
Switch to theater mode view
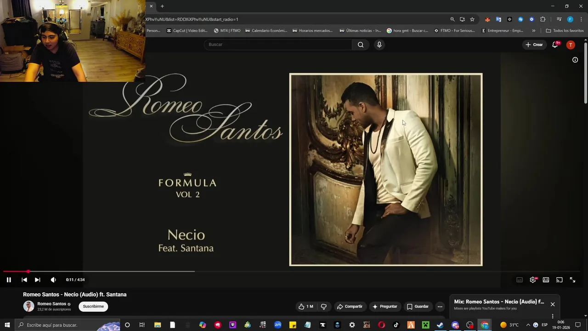[x=546, y=280]
